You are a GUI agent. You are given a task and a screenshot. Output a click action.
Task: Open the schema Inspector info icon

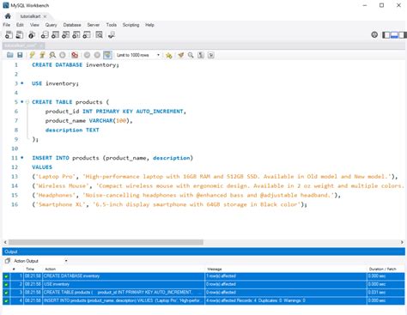(32, 35)
